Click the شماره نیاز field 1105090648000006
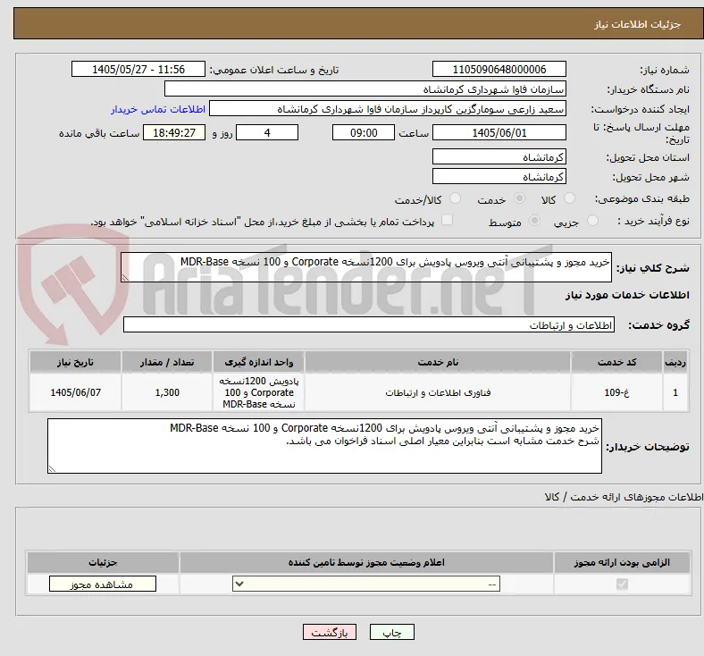Image resolution: width=704 pixels, height=656 pixels. click(x=499, y=69)
